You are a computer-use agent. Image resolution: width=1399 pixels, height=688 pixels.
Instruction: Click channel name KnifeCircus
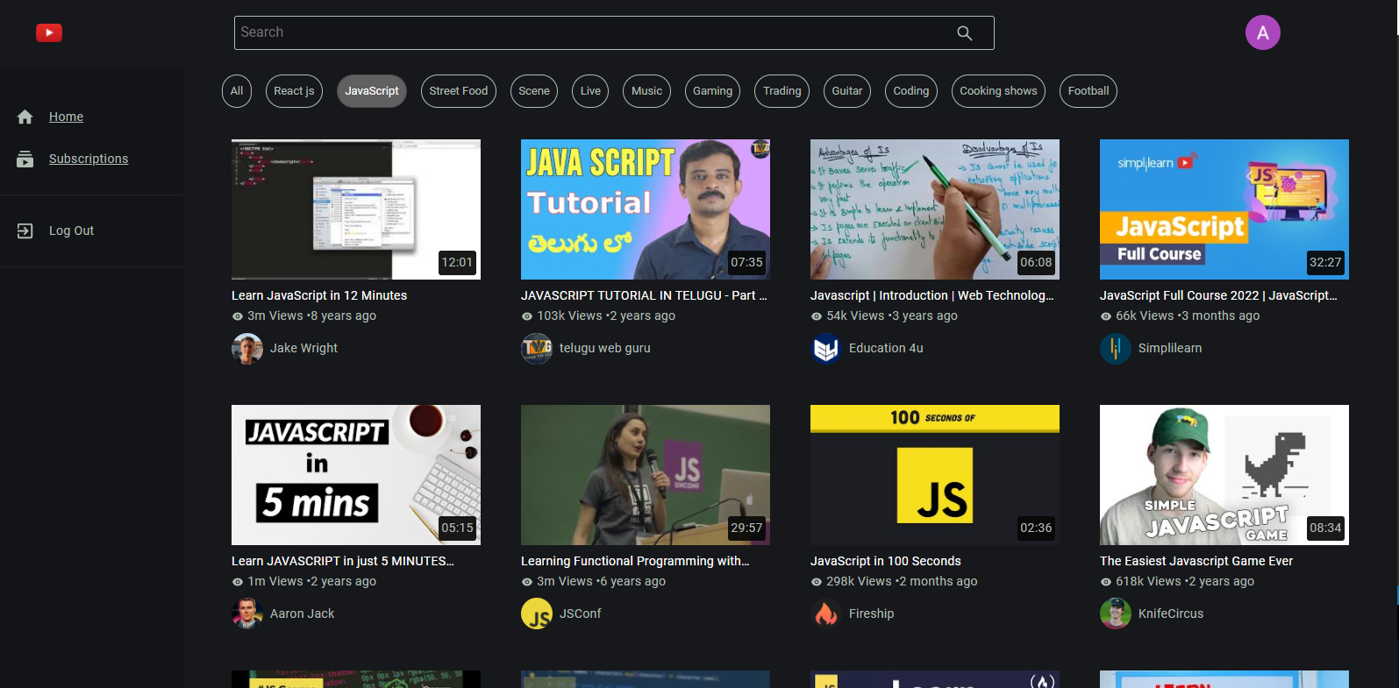pos(1171,614)
